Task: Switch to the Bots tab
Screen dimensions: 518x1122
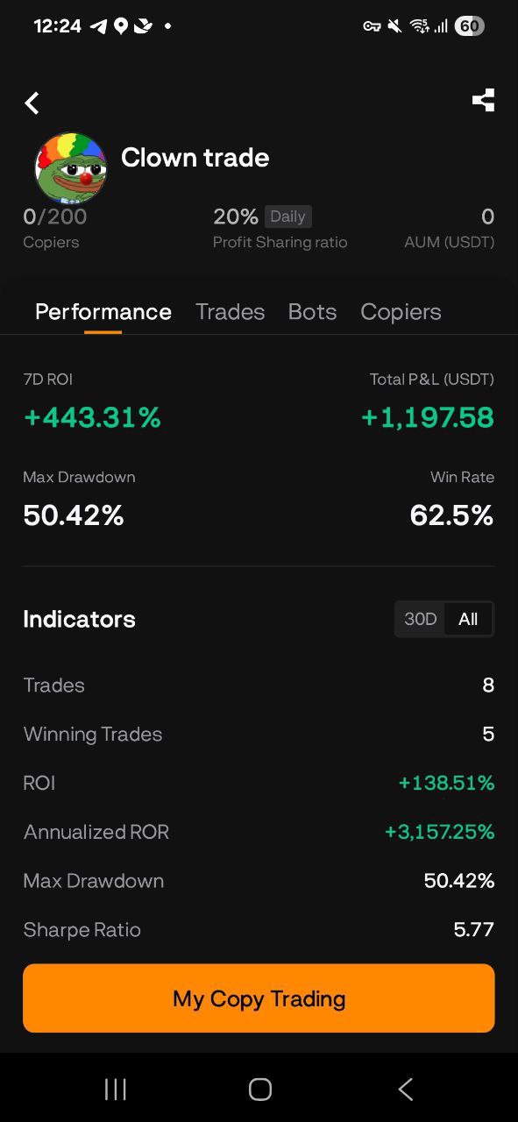Action: point(312,312)
